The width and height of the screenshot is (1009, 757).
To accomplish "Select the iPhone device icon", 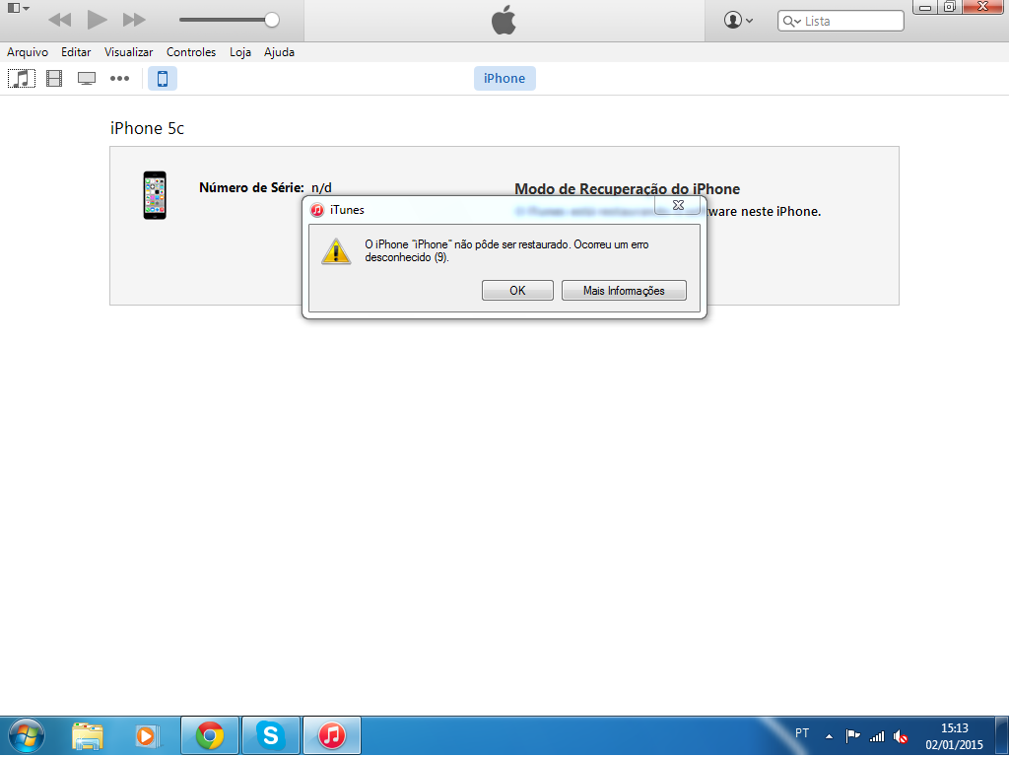I will pos(163,79).
